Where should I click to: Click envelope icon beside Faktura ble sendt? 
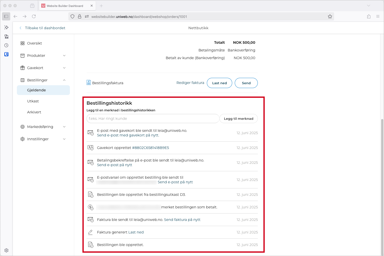click(91, 220)
